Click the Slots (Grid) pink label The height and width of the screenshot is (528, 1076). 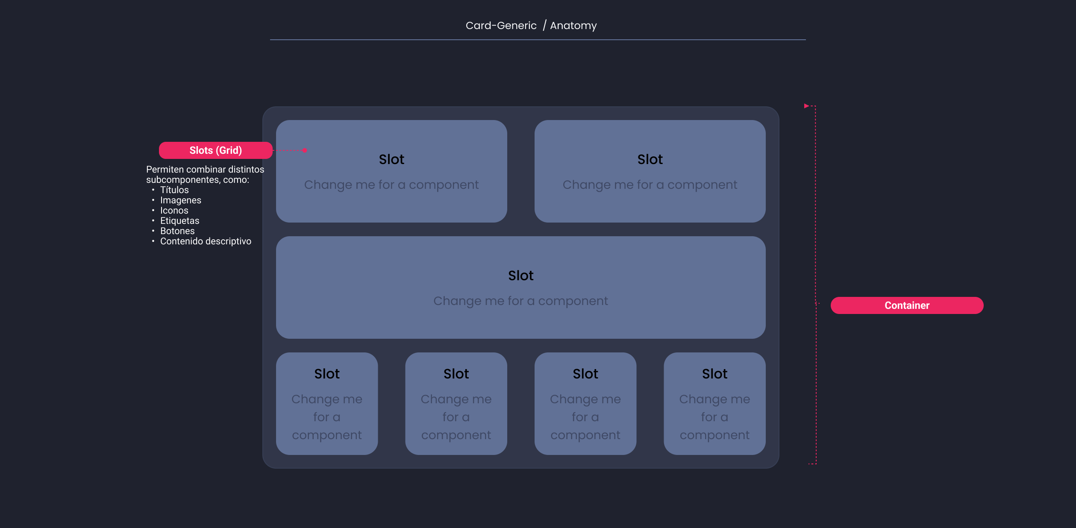tap(215, 150)
